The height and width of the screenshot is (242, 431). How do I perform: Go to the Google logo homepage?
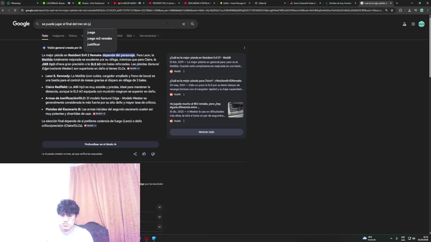point(21,24)
